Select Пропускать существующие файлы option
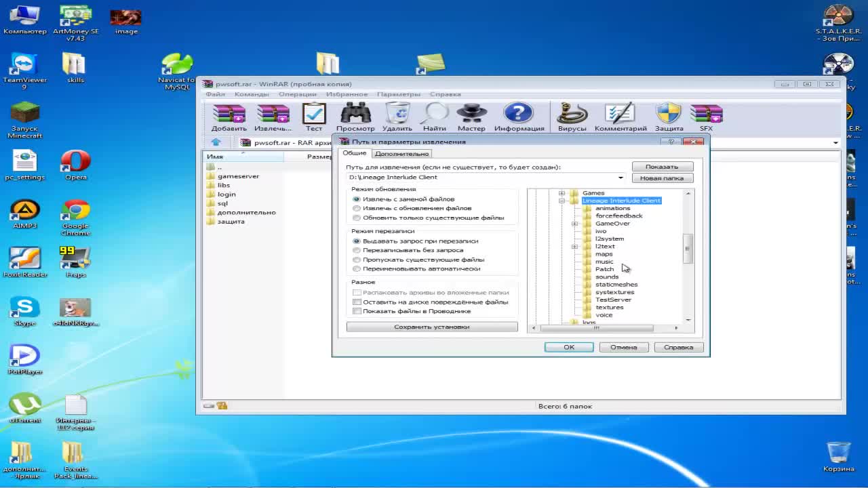The image size is (868, 488). click(418, 260)
